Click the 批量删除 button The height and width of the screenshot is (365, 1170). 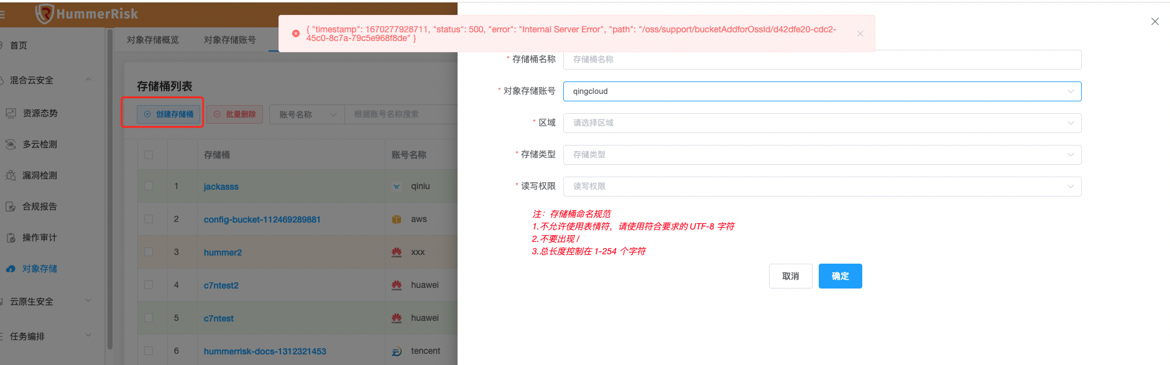pyautogui.click(x=235, y=114)
